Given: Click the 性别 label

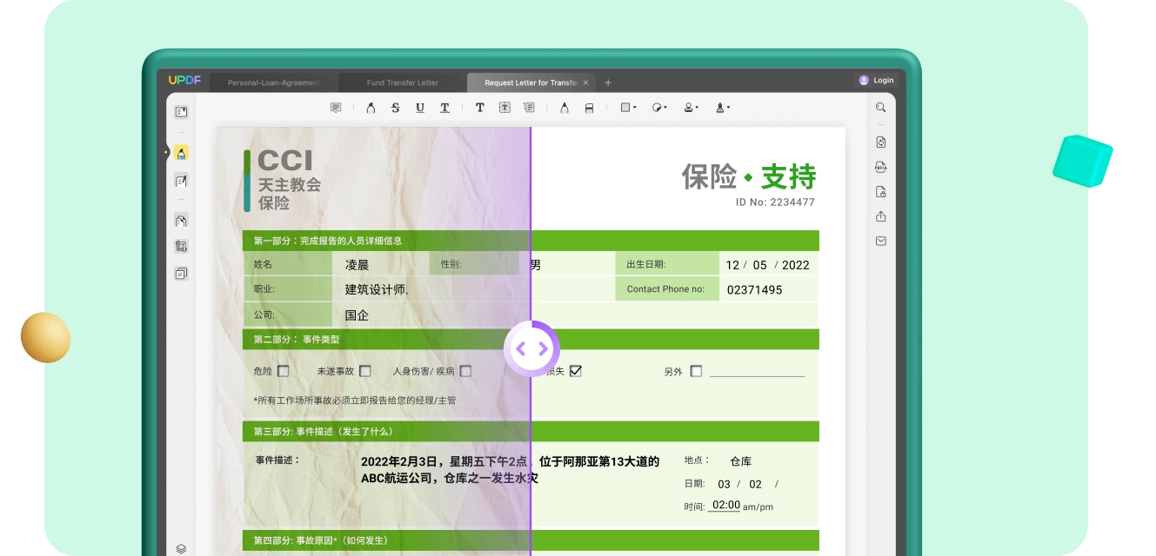Looking at the screenshot, I should (451, 264).
